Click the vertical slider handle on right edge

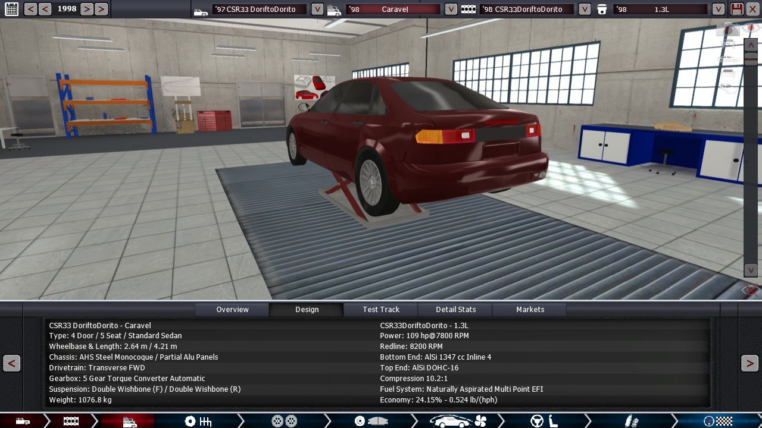(x=751, y=59)
